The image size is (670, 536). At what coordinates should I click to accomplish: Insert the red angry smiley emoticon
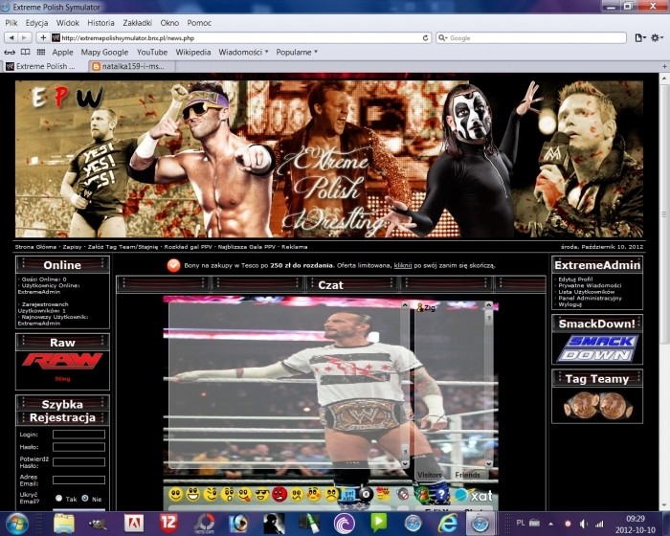279,495
